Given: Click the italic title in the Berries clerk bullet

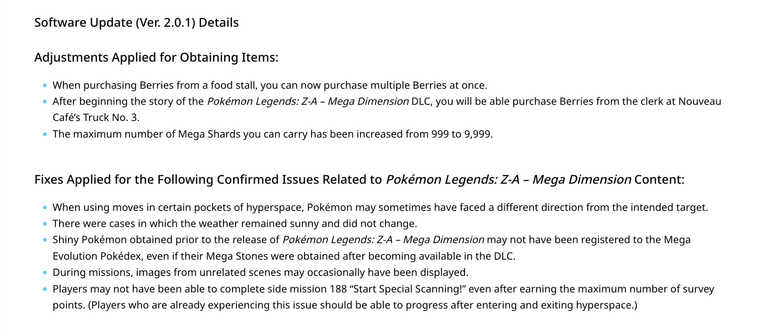Looking at the screenshot, I should point(308,102).
